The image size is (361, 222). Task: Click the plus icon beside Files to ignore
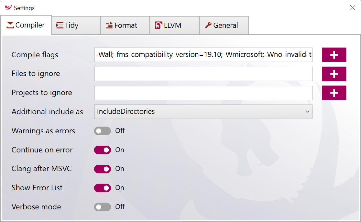[334, 74]
